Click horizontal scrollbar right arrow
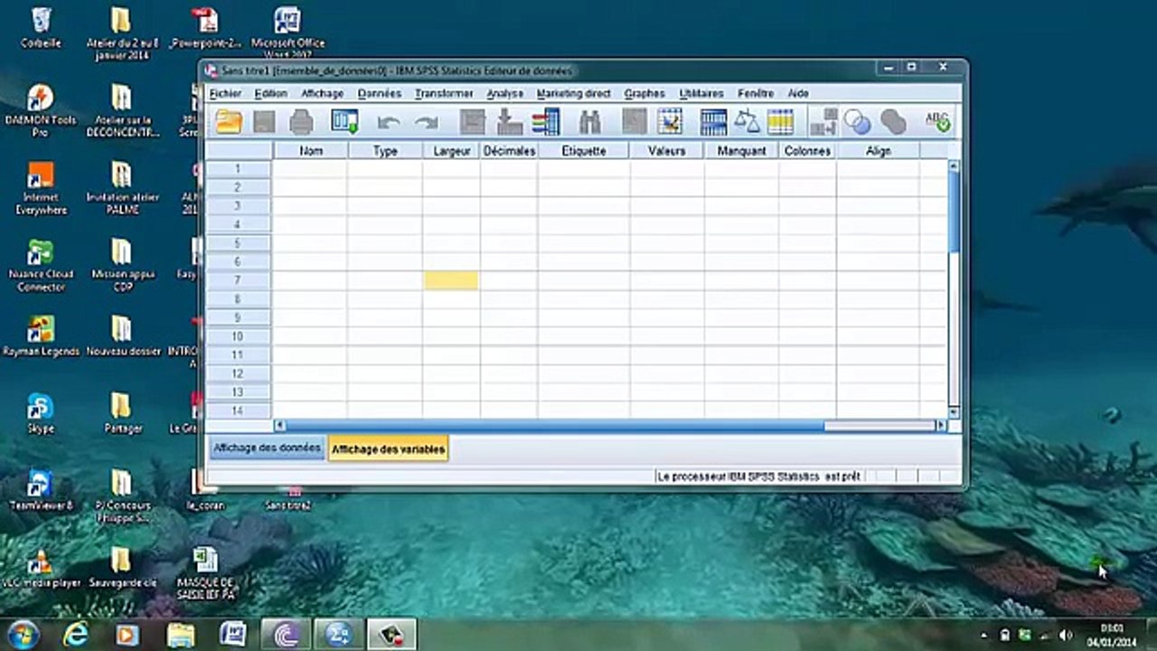Viewport: 1157px width, 651px height. [x=940, y=425]
